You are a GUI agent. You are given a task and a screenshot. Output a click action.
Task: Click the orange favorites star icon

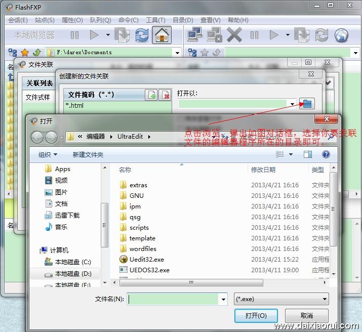[25, 53]
